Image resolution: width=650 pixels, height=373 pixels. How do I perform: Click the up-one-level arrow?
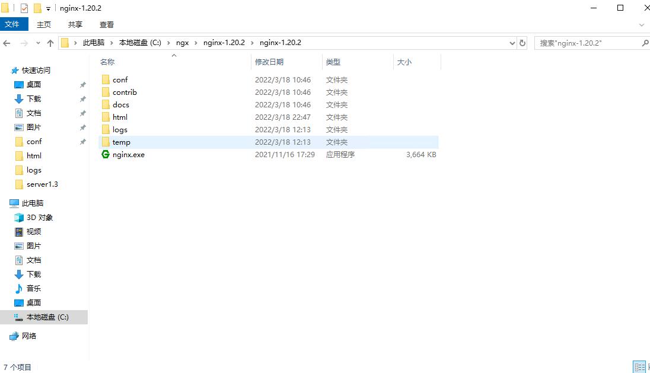(x=50, y=43)
